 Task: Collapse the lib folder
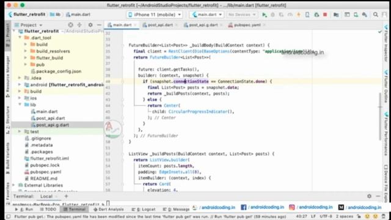(x=20, y=105)
